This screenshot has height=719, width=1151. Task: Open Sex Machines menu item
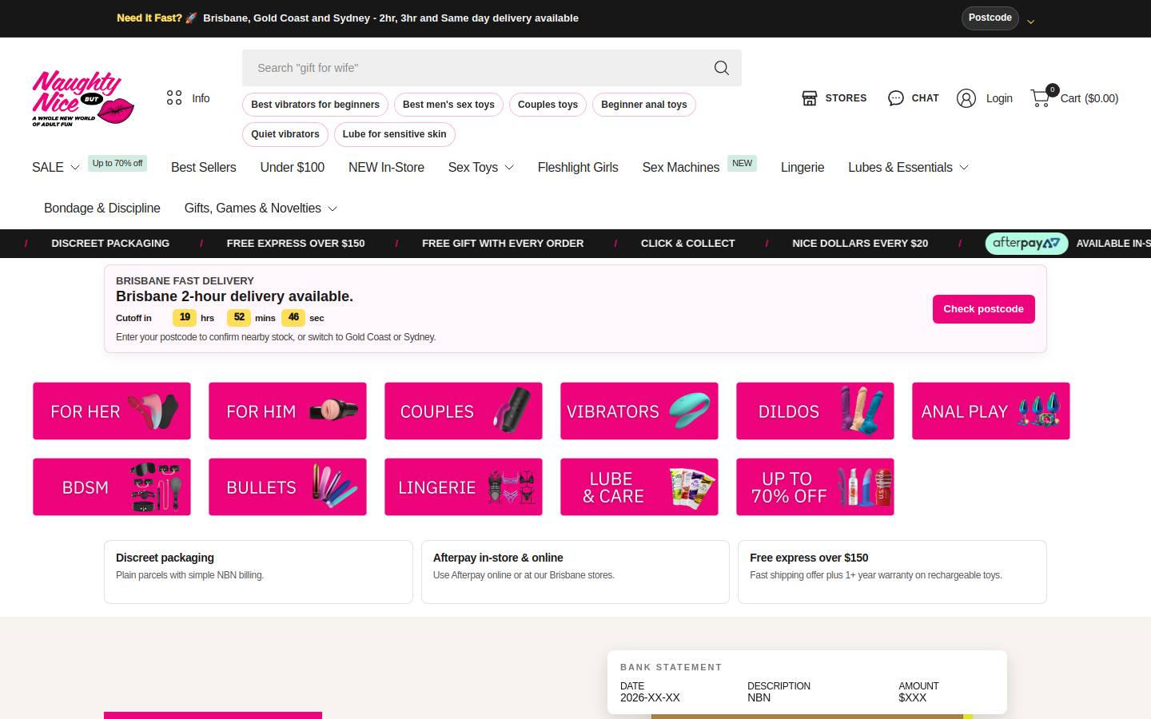[x=681, y=167]
